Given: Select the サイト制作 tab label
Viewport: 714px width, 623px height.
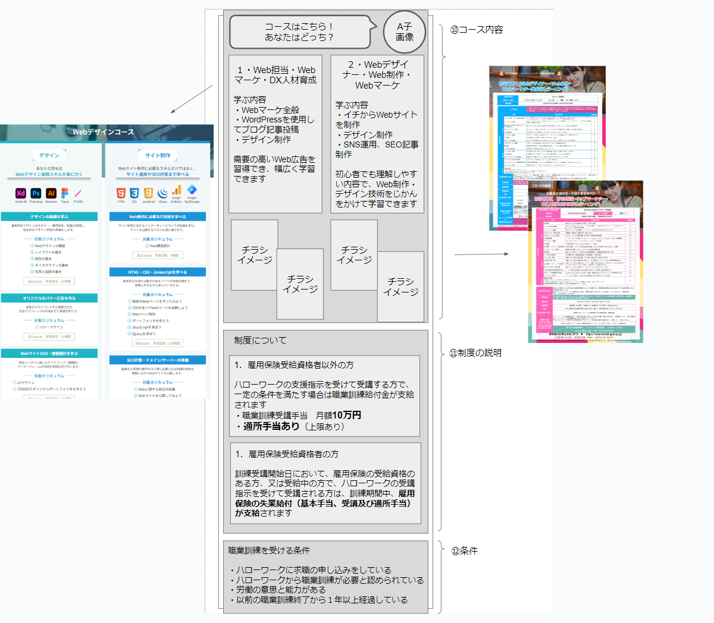Looking at the screenshot, I should (158, 156).
